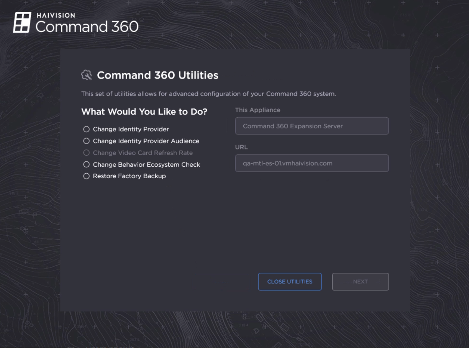Click the CLOSE UTILITIES button
The width and height of the screenshot is (469, 348).
[x=290, y=281]
